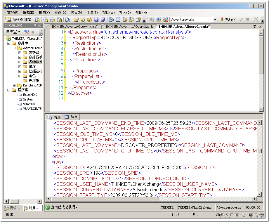
Task: Open the Adventureworks database dropdown
Action: pyautogui.click(x=215, y=20)
